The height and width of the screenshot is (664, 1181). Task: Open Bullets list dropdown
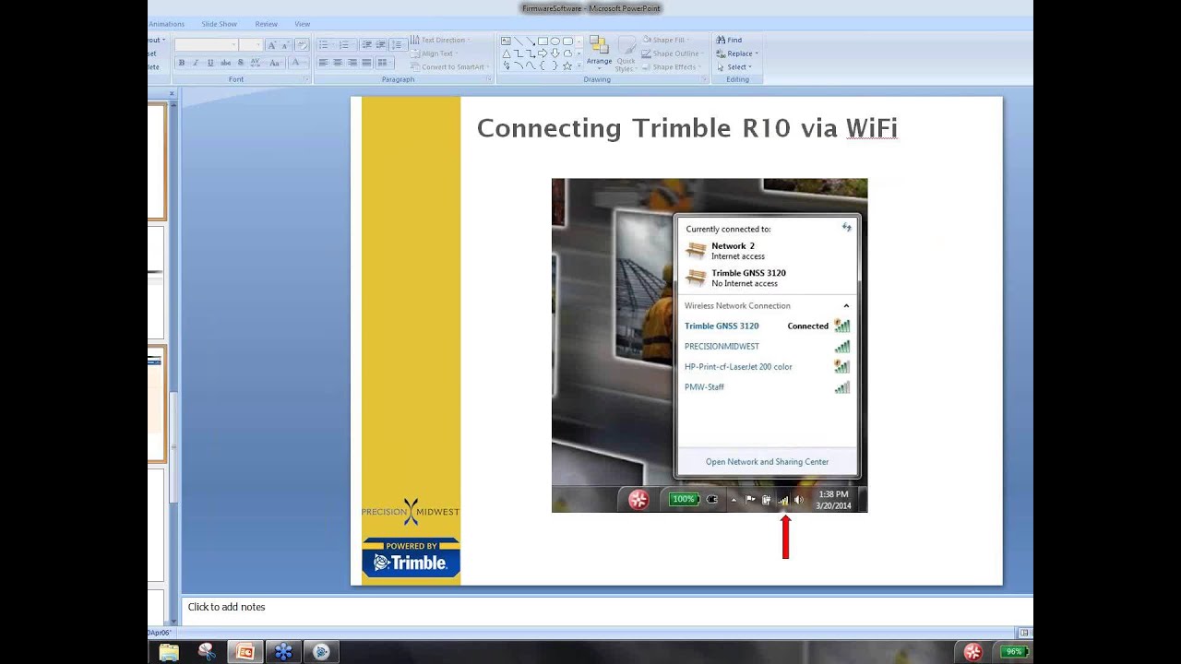coord(326,44)
